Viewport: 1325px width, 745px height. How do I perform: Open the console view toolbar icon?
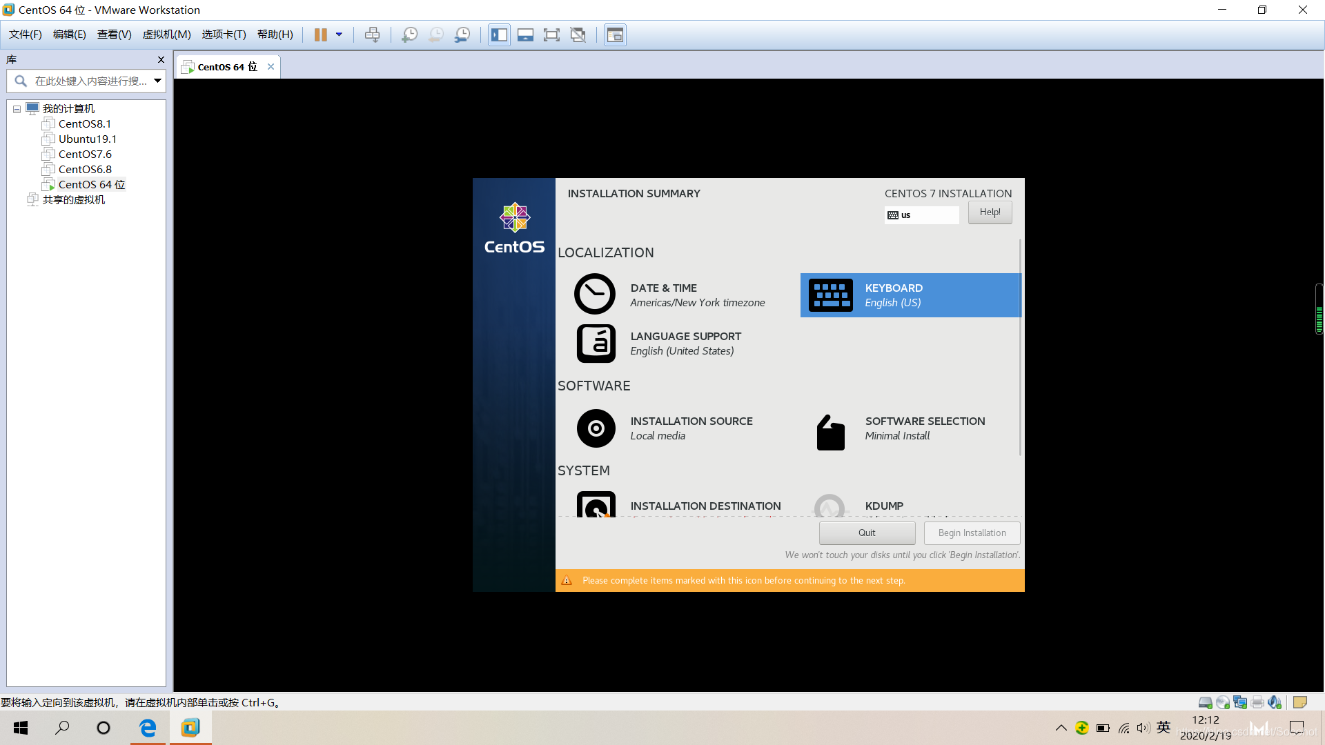pos(615,35)
